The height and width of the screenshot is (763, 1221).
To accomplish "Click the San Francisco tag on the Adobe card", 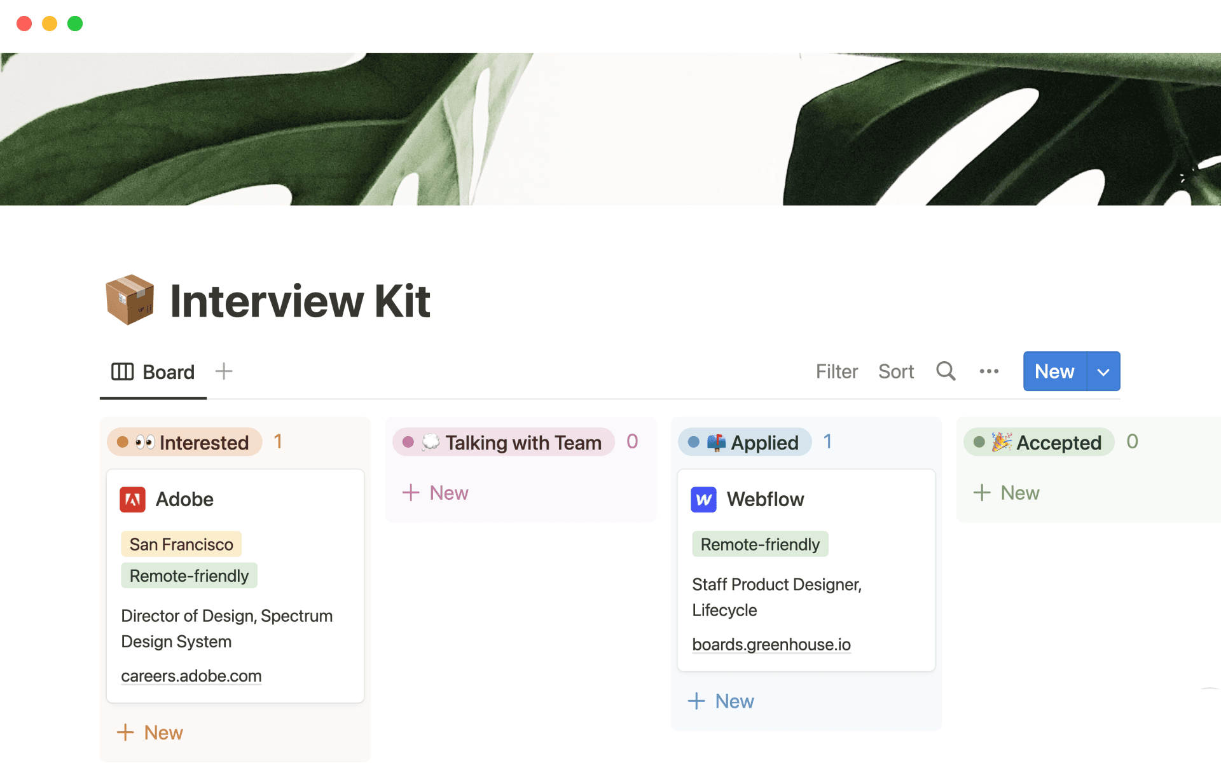I will click(181, 544).
